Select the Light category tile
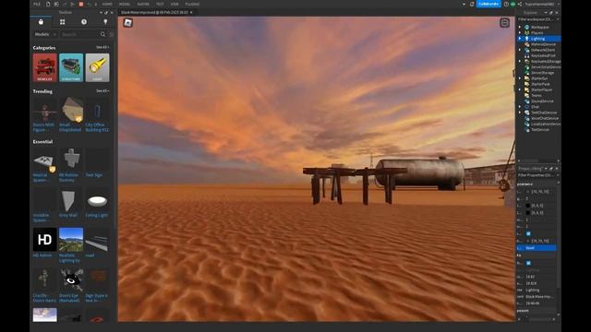The height and width of the screenshot is (332, 591). [97, 67]
